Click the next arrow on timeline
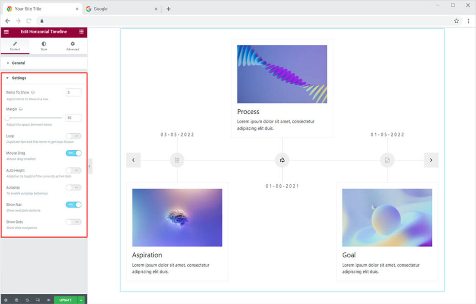This screenshot has width=476, height=304. point(431,160)
